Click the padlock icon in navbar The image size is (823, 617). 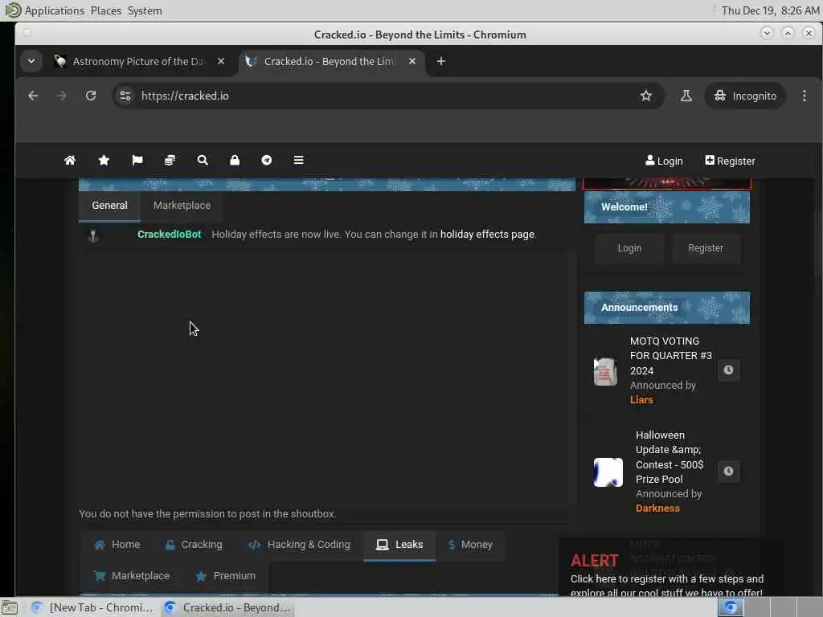(235, 160)
